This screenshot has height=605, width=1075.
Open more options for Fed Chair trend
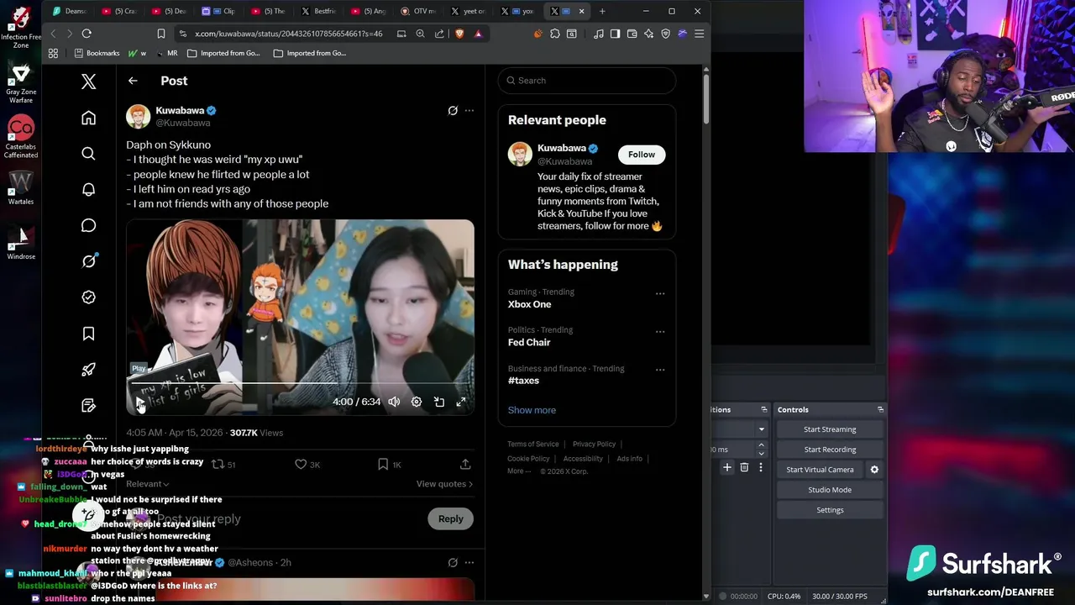pyautogui.click(x=660, y=331)
